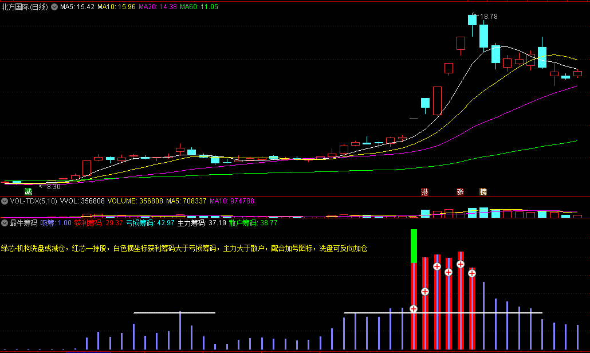Click the green block atop the first red bar
590x353 pixels.
point(414,246)
